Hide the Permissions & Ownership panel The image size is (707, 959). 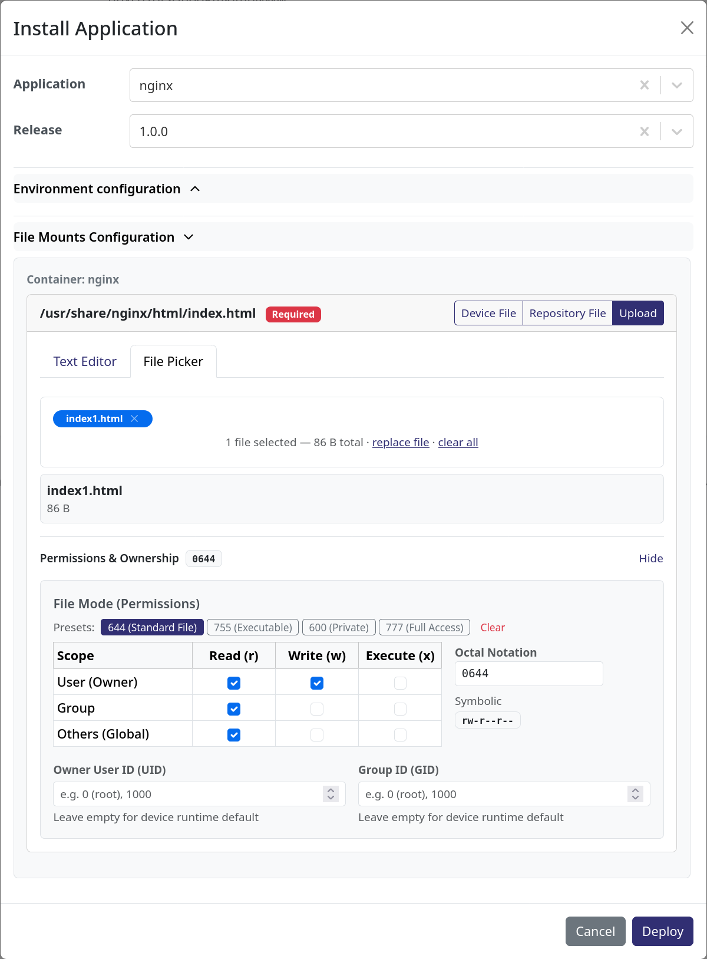651,558
